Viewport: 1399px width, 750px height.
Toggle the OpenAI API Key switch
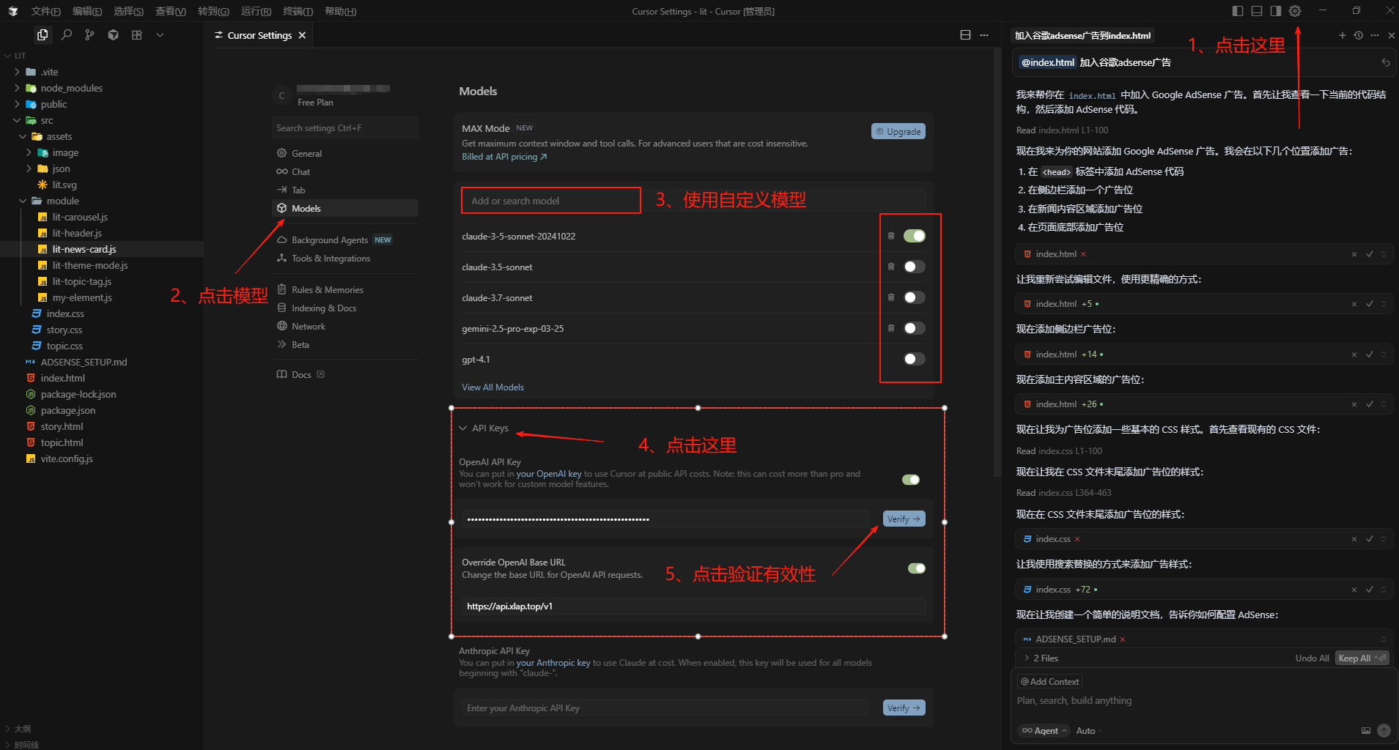coord(911,480)
